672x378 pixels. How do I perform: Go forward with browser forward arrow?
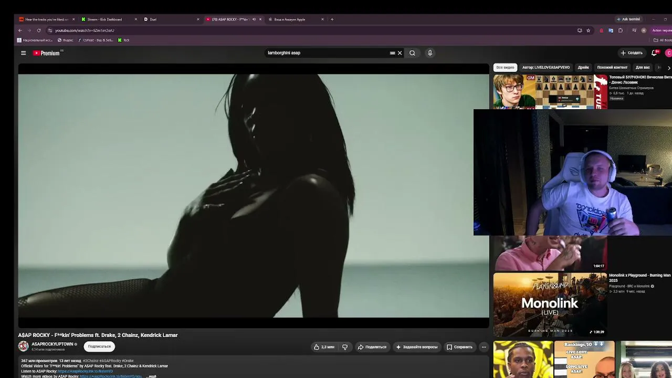click(x=29, y=30)
